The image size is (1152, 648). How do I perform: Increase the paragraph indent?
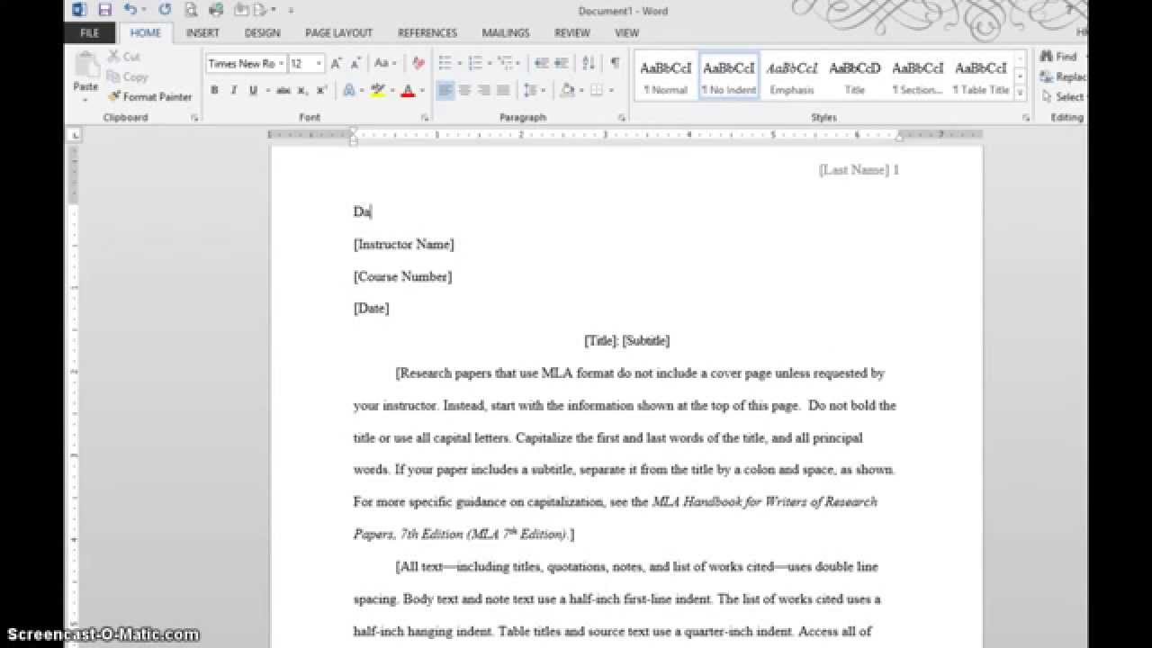(x=560, y=63)
